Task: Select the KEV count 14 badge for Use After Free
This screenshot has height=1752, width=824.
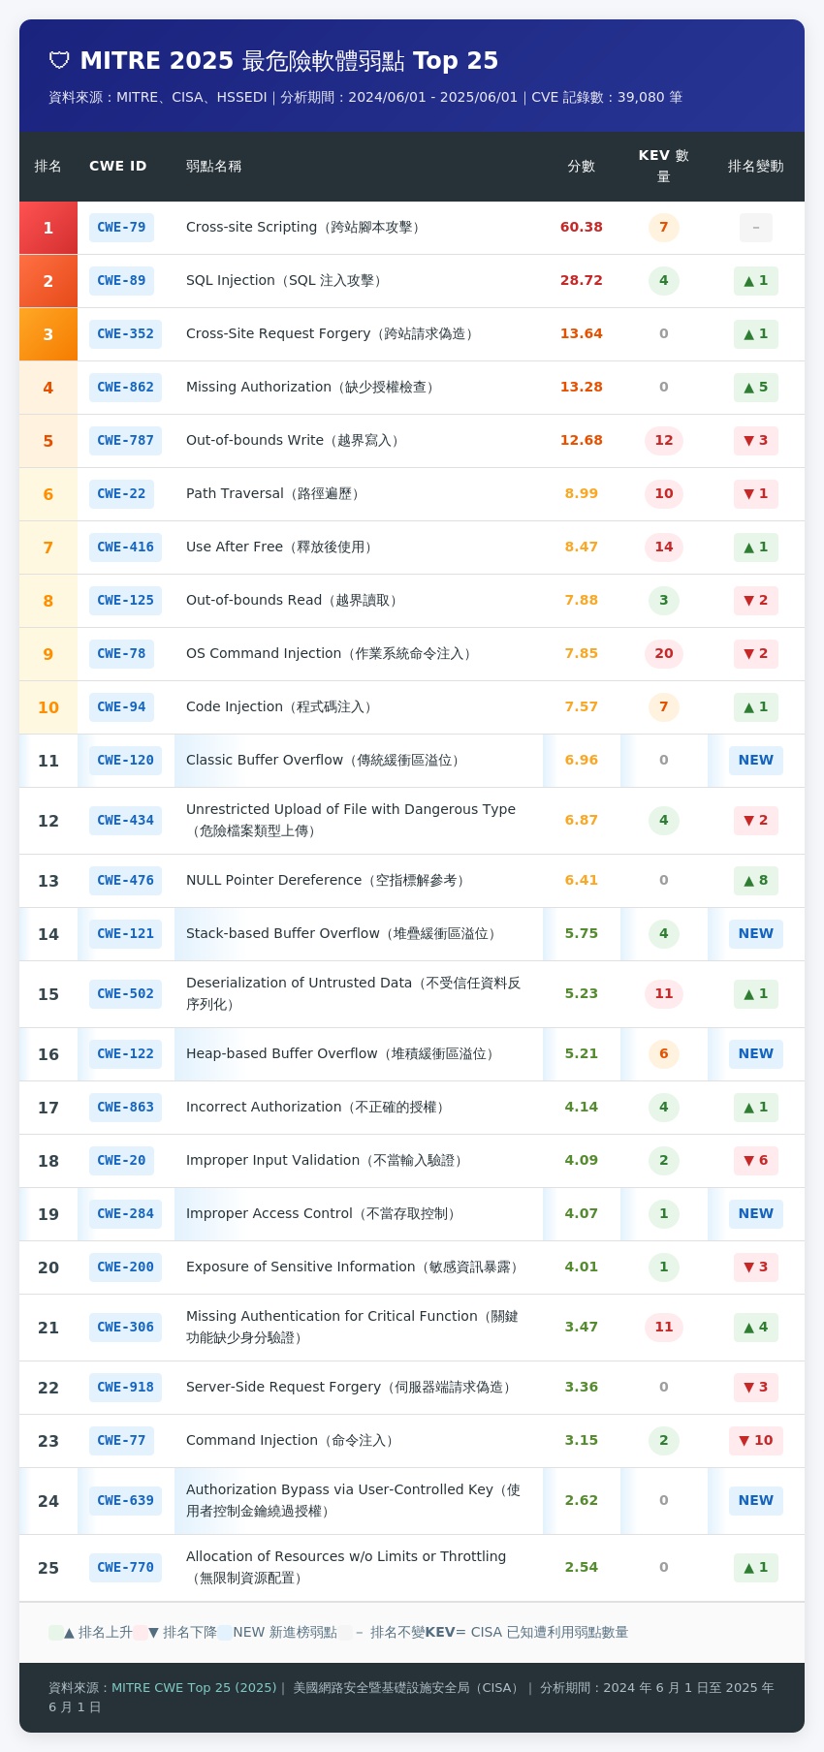Action: (663, 547)
